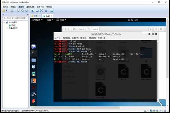Close the 主页 tab
This screenshot has width=170, height=113.
coord(40,16)
